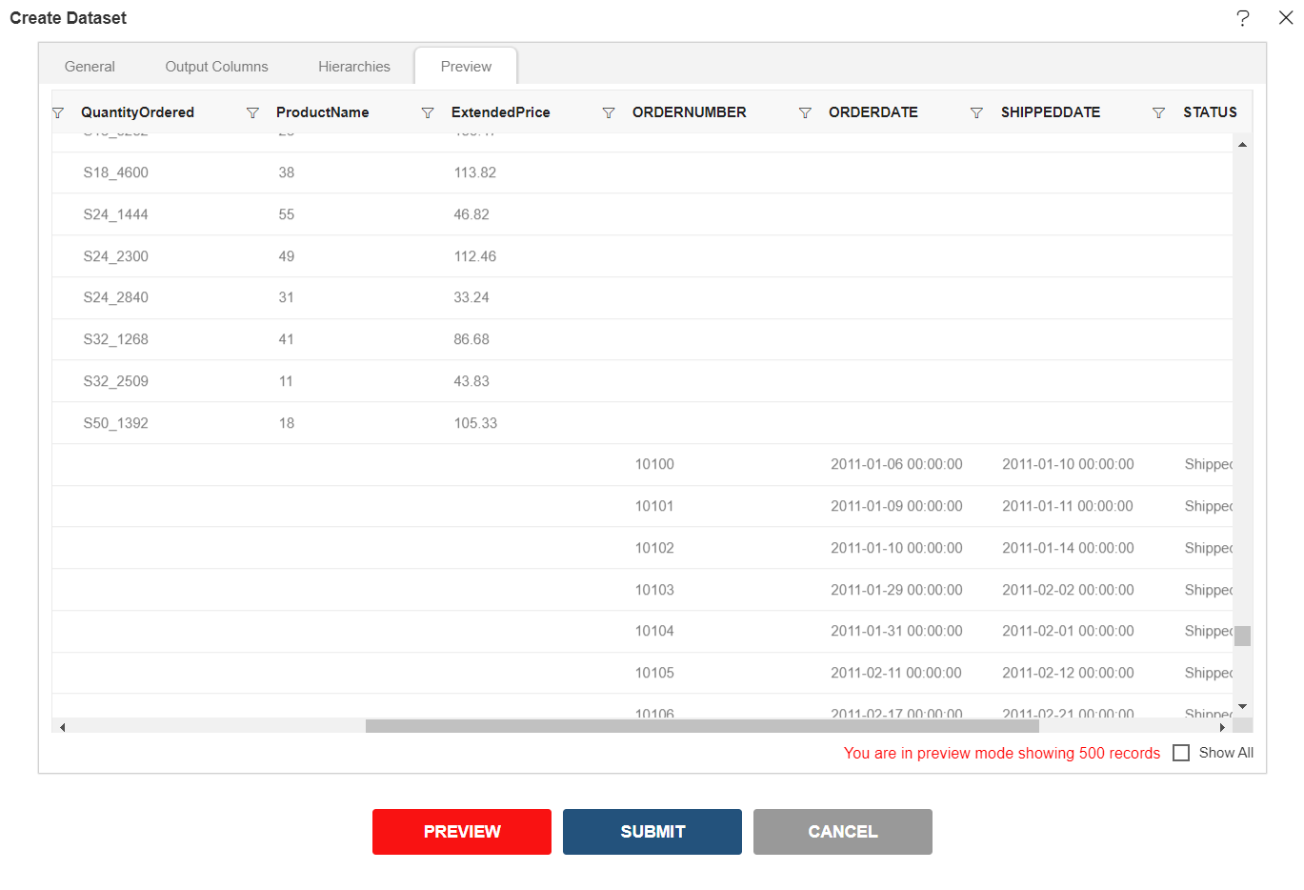Open the Hierarchies tab
Screen dimensions: 1304x890
click(354, 67)
